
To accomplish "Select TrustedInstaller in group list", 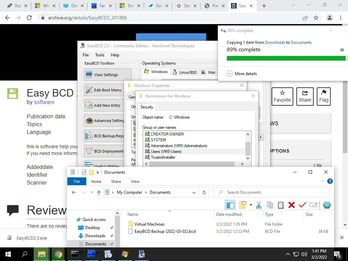I will tap(160, 157).
